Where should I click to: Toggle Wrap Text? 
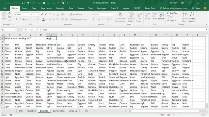coord(76,14)
